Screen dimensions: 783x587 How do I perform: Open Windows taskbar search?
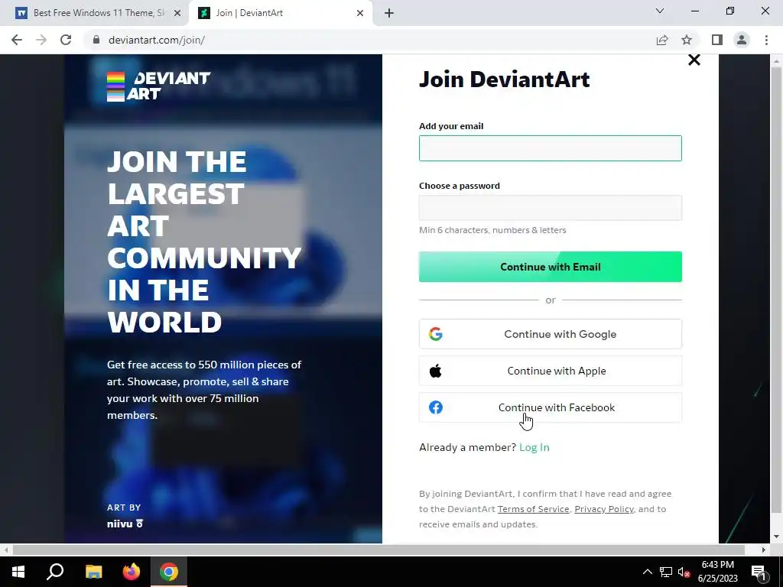[55, 572]
